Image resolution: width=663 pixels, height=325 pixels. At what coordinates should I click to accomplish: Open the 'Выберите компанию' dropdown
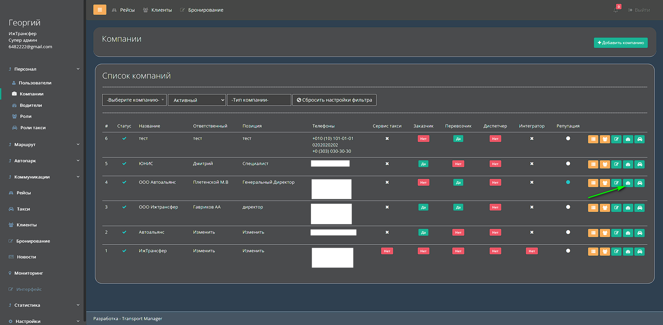coord(134,100)
